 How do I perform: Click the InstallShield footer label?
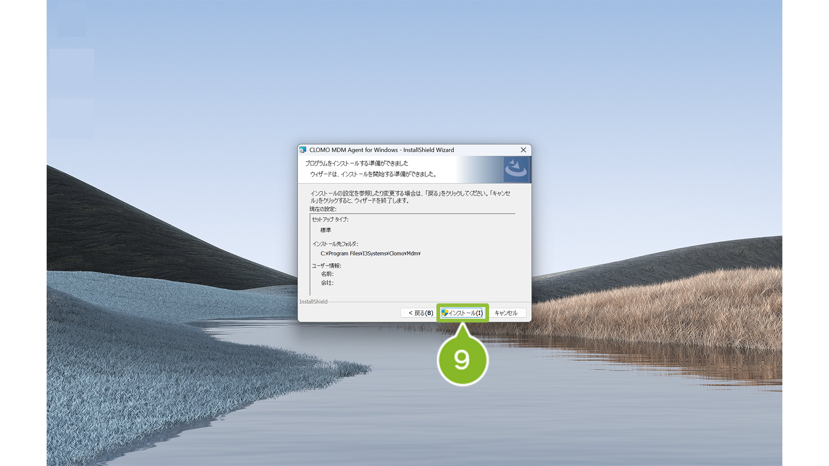pos(313,302)
